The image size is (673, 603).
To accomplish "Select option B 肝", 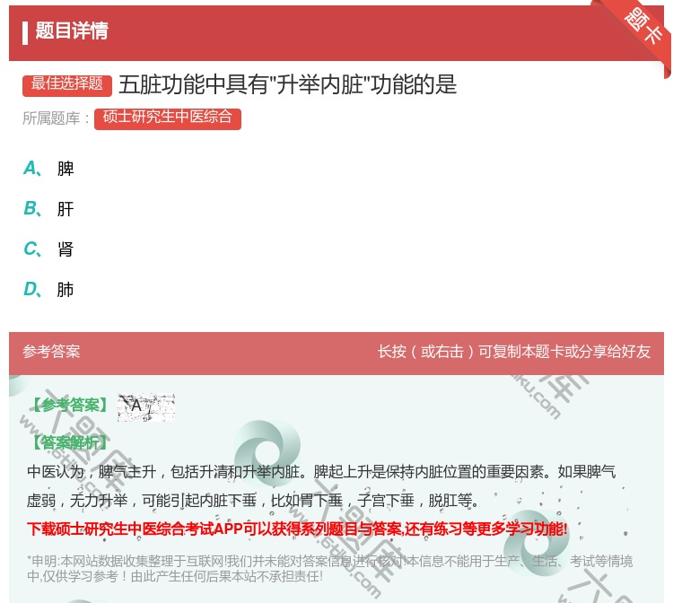I will tap(48, 208).
